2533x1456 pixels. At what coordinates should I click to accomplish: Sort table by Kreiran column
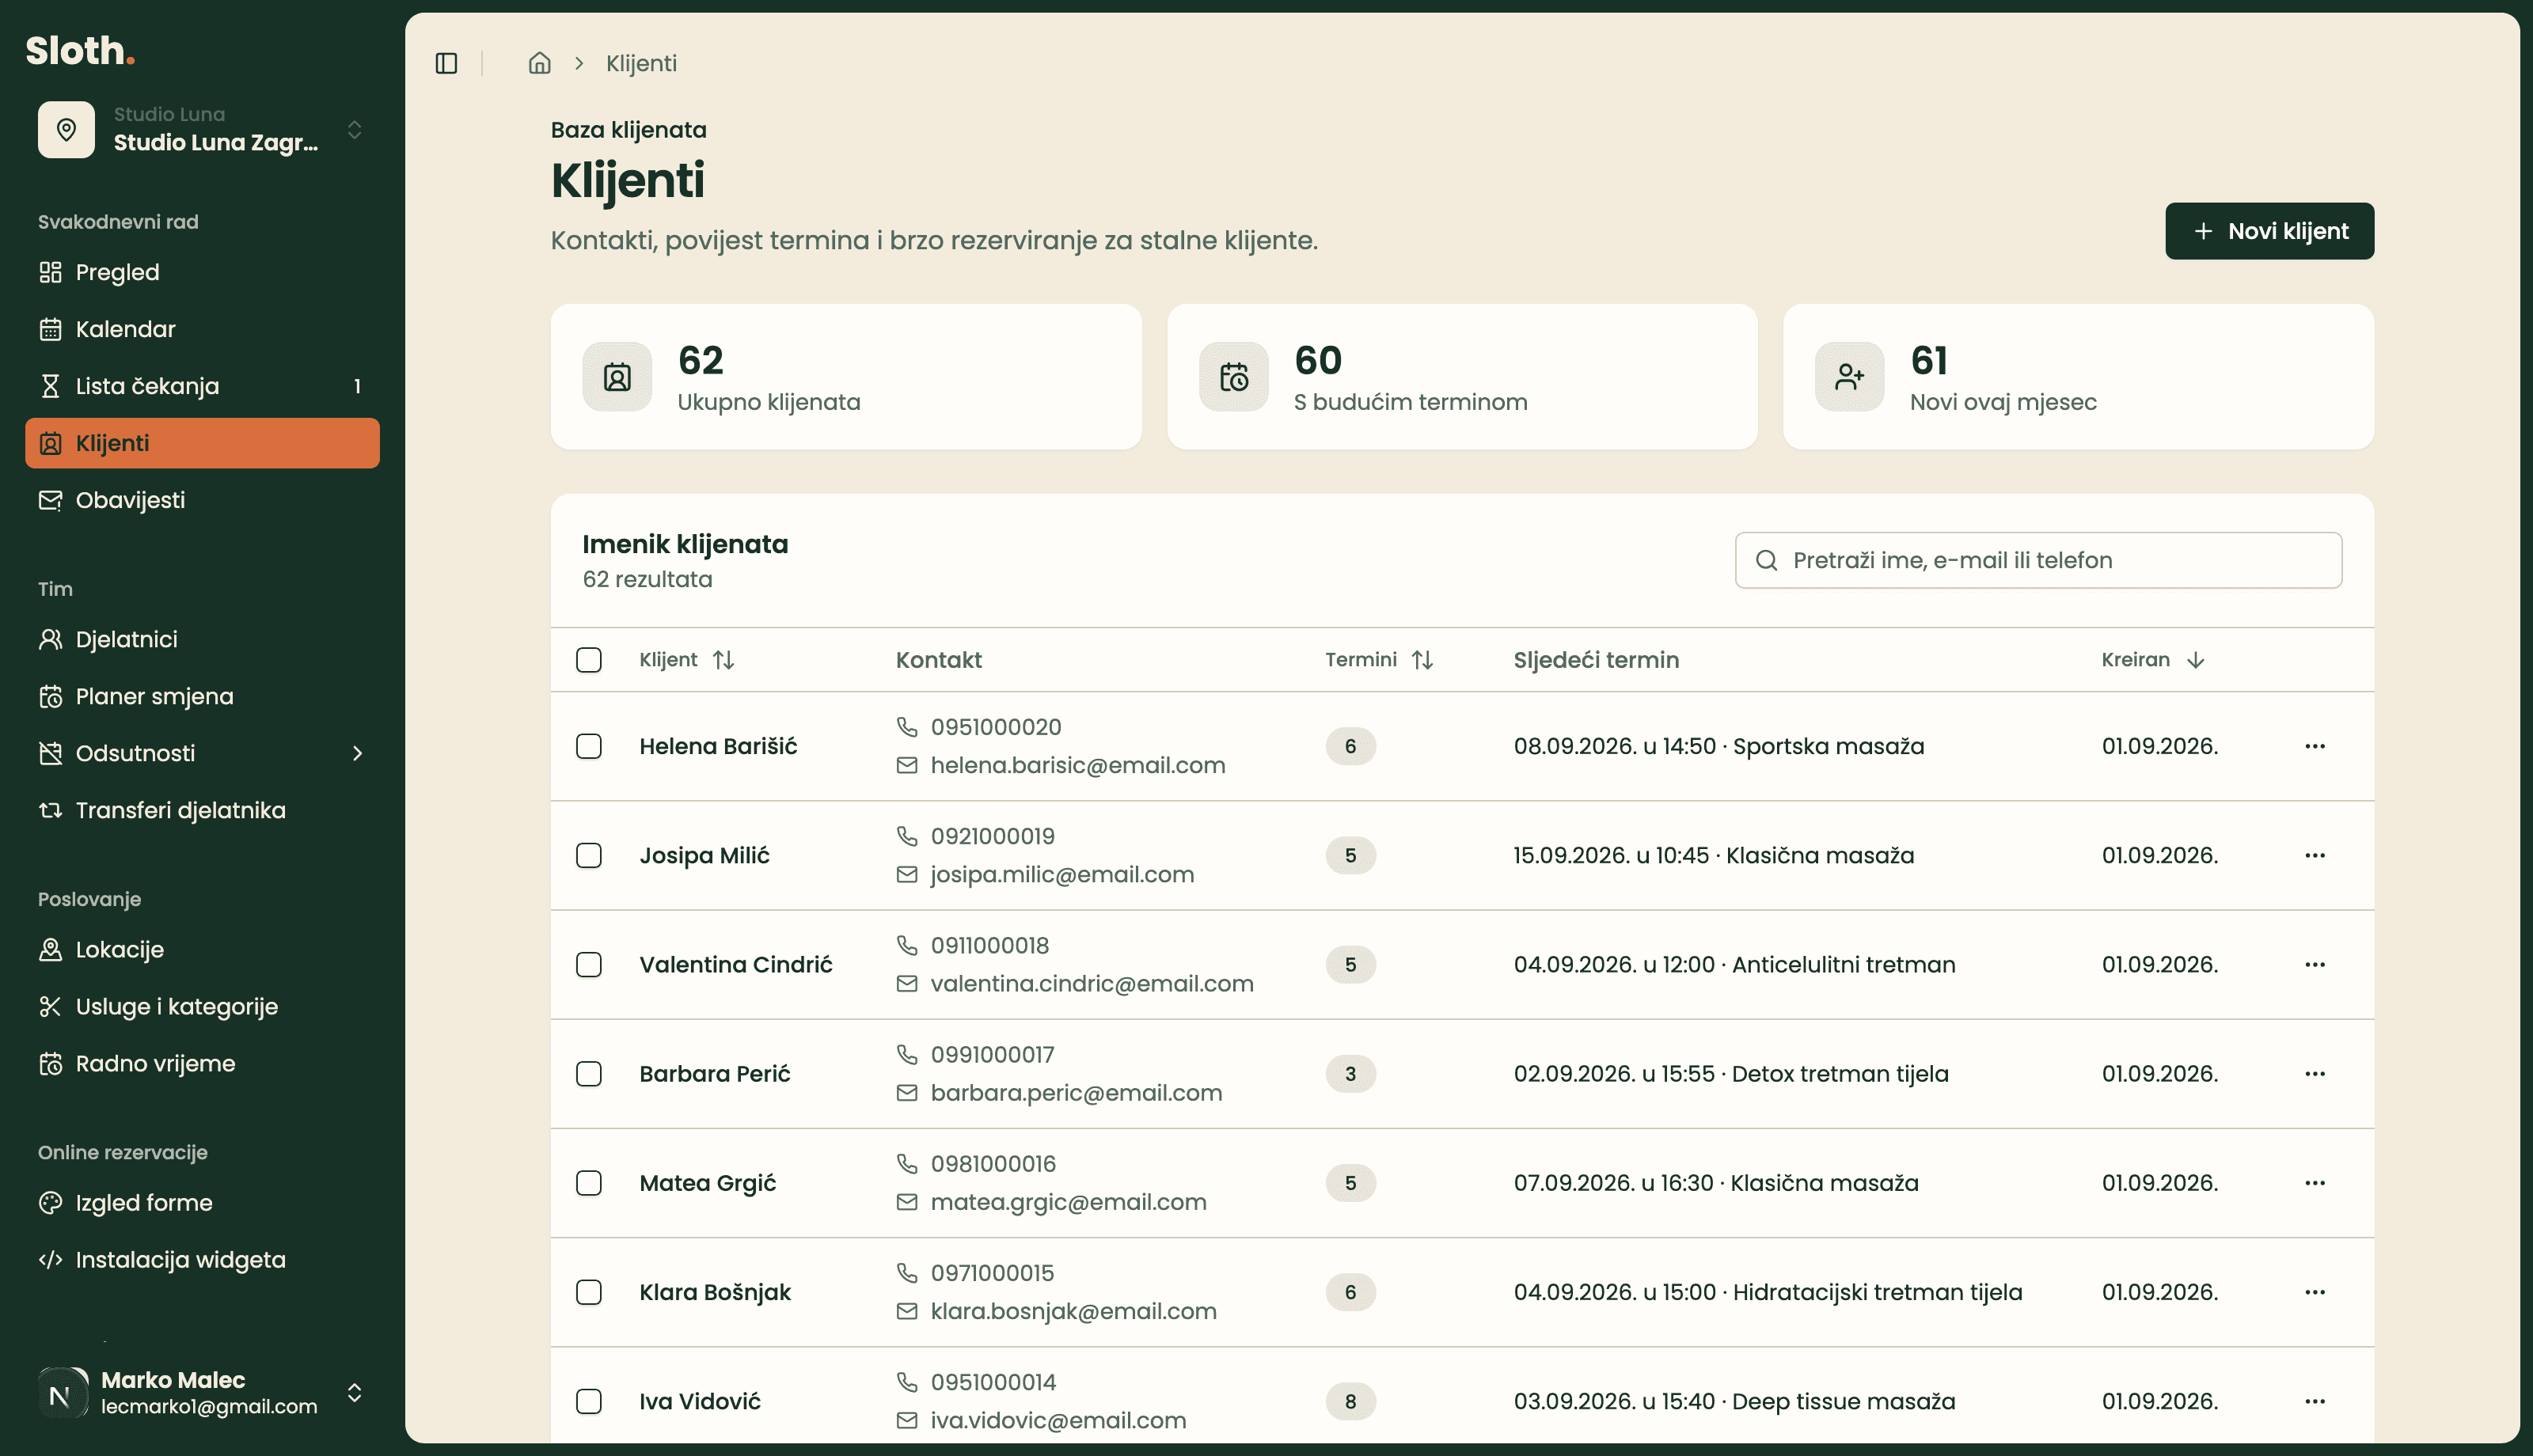[x=2153, y=660]
